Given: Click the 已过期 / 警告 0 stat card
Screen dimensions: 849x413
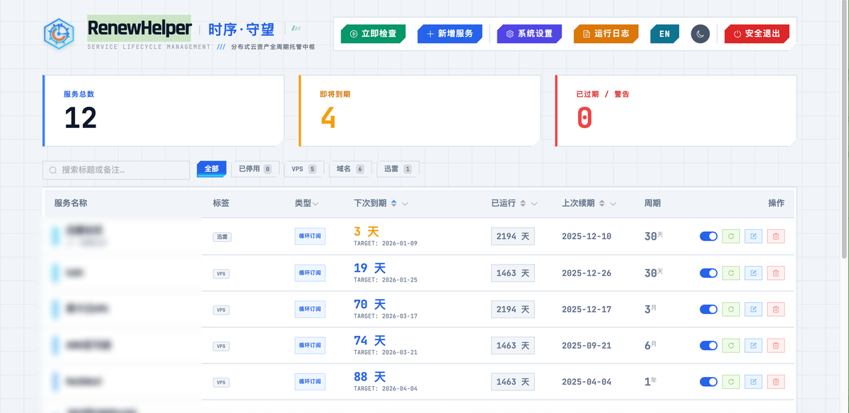Looking at the screenshot, I should click(676, 111).
